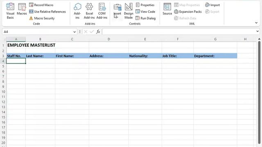262x147 pixels.
Task: Click in the formula bar input
Action: (179, 31)
